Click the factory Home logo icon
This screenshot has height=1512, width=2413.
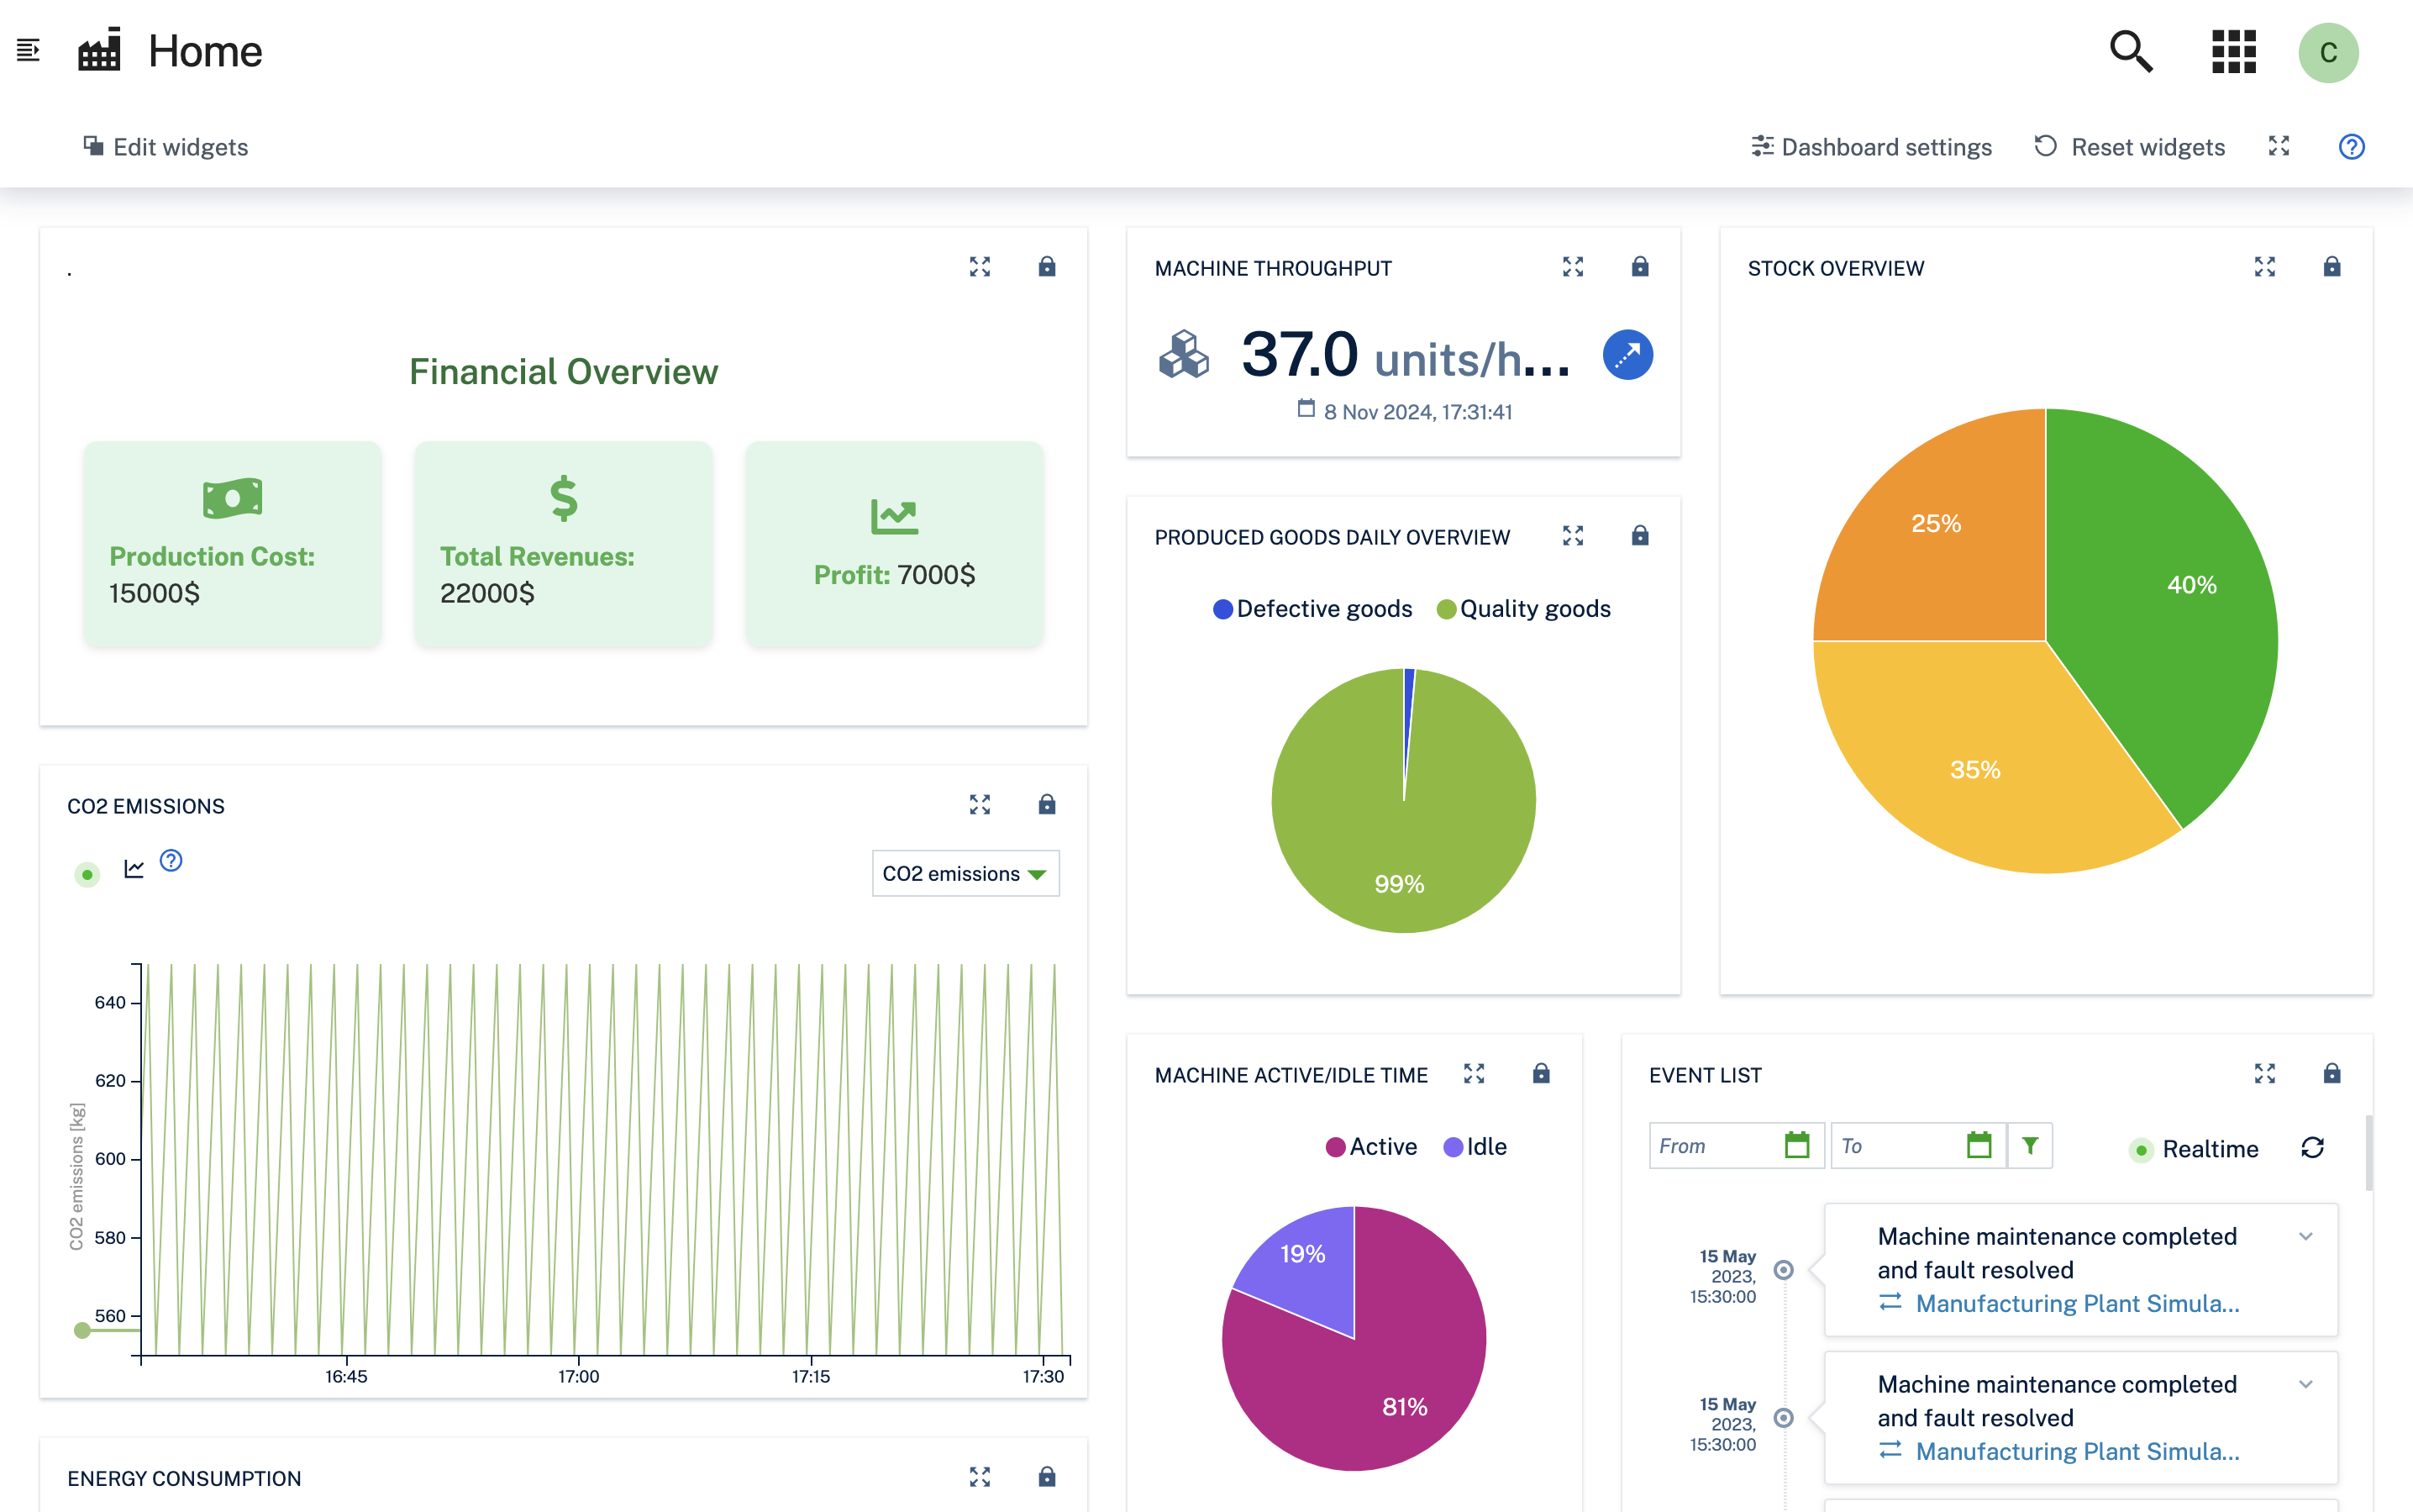click(99, 50)
